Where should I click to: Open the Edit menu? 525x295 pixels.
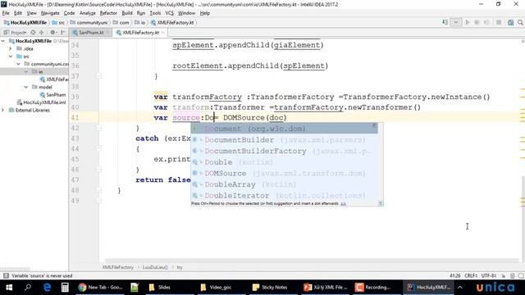coord(18,13)
